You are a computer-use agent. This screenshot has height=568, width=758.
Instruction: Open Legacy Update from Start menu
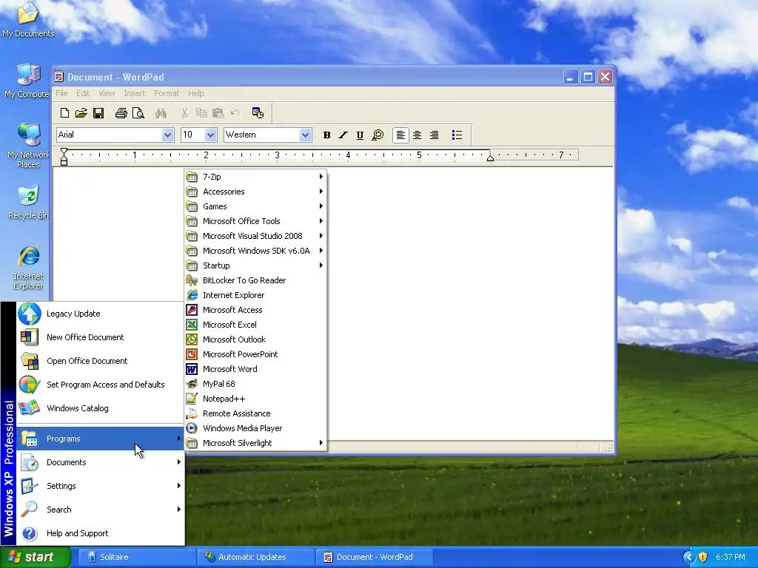[x=100, y=314]
